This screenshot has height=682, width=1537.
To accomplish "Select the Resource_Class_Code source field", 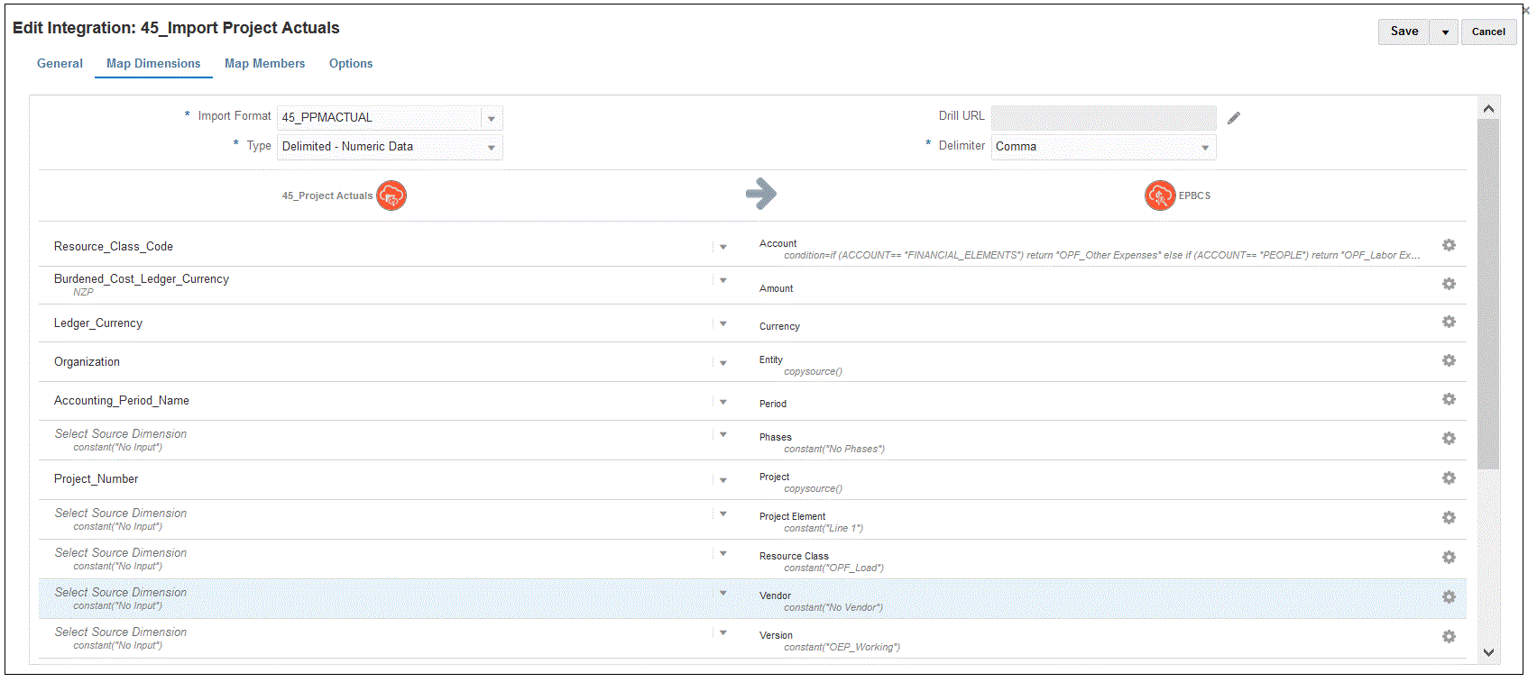I will click(114, 246).
